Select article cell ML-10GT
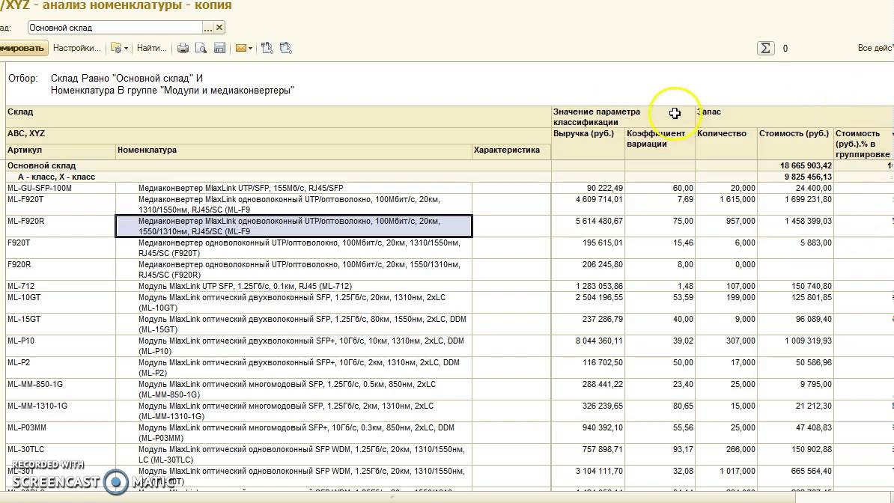The height and width of the screenshot is (503, 894). pyautogui.click(x=61, y=302)
